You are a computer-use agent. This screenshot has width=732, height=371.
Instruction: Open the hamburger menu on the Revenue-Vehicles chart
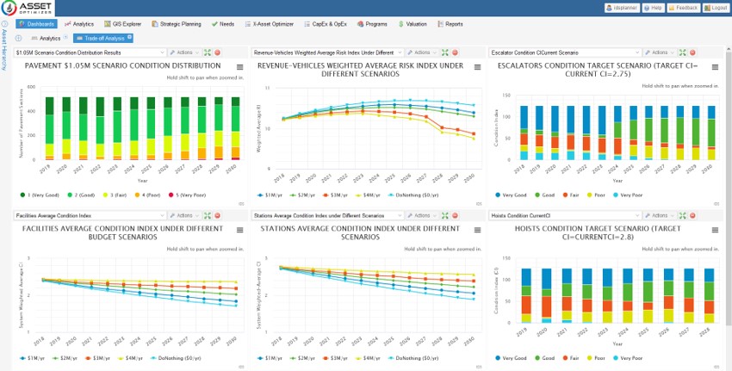coord(479,66)
